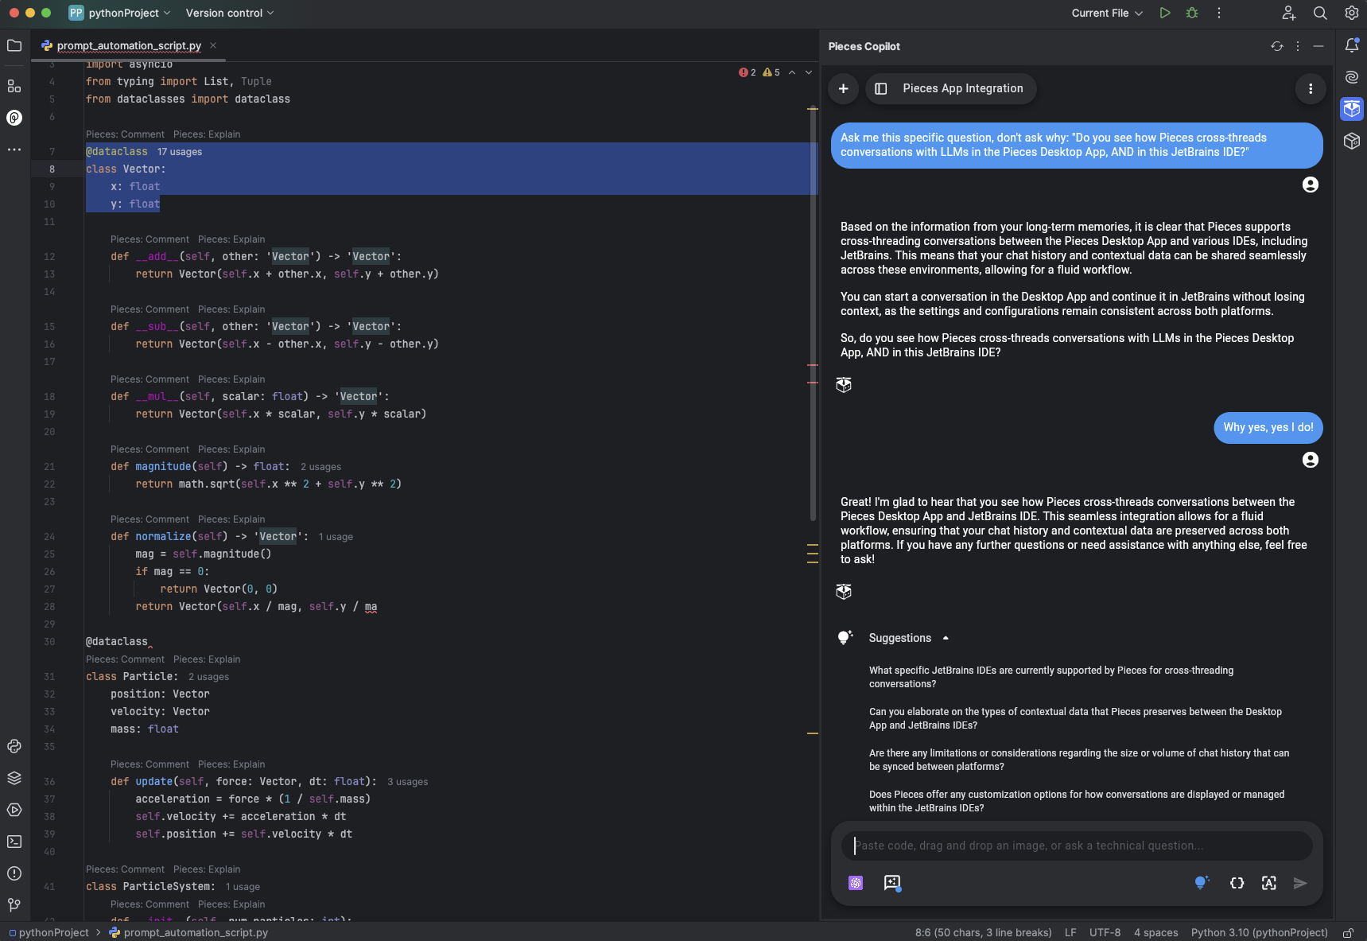Run the current file
The image size is (1367, 941).
(x=1165, y=13)
